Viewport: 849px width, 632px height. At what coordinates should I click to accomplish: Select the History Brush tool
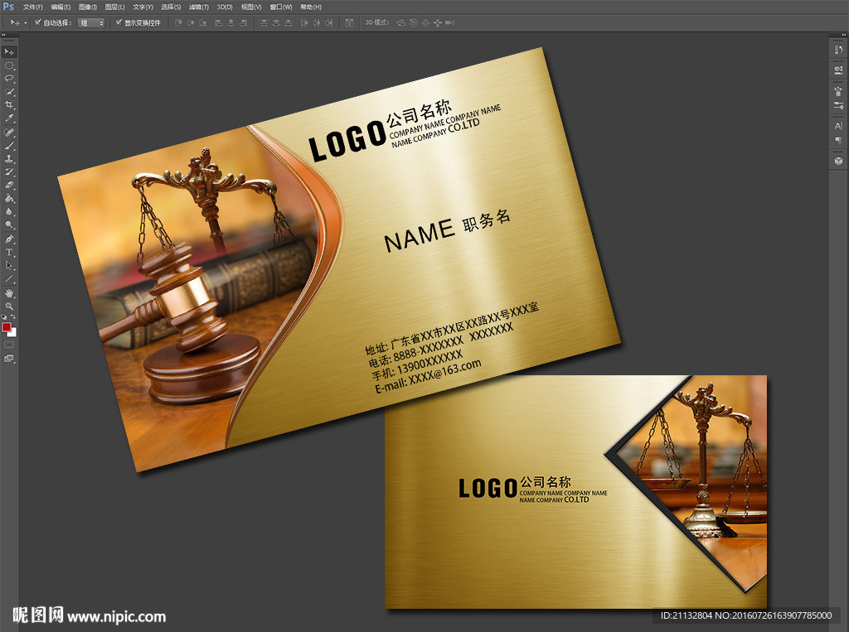click(9, 172)
